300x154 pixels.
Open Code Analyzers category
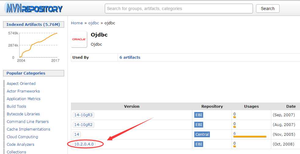20,145
